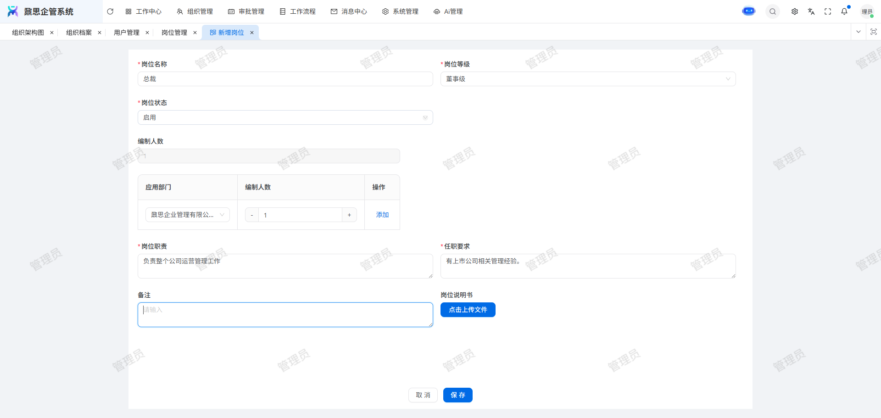Close the 新增岗位 tab
Image resolution: width=881 pixels, height=418 pixels.
[252, 33]
